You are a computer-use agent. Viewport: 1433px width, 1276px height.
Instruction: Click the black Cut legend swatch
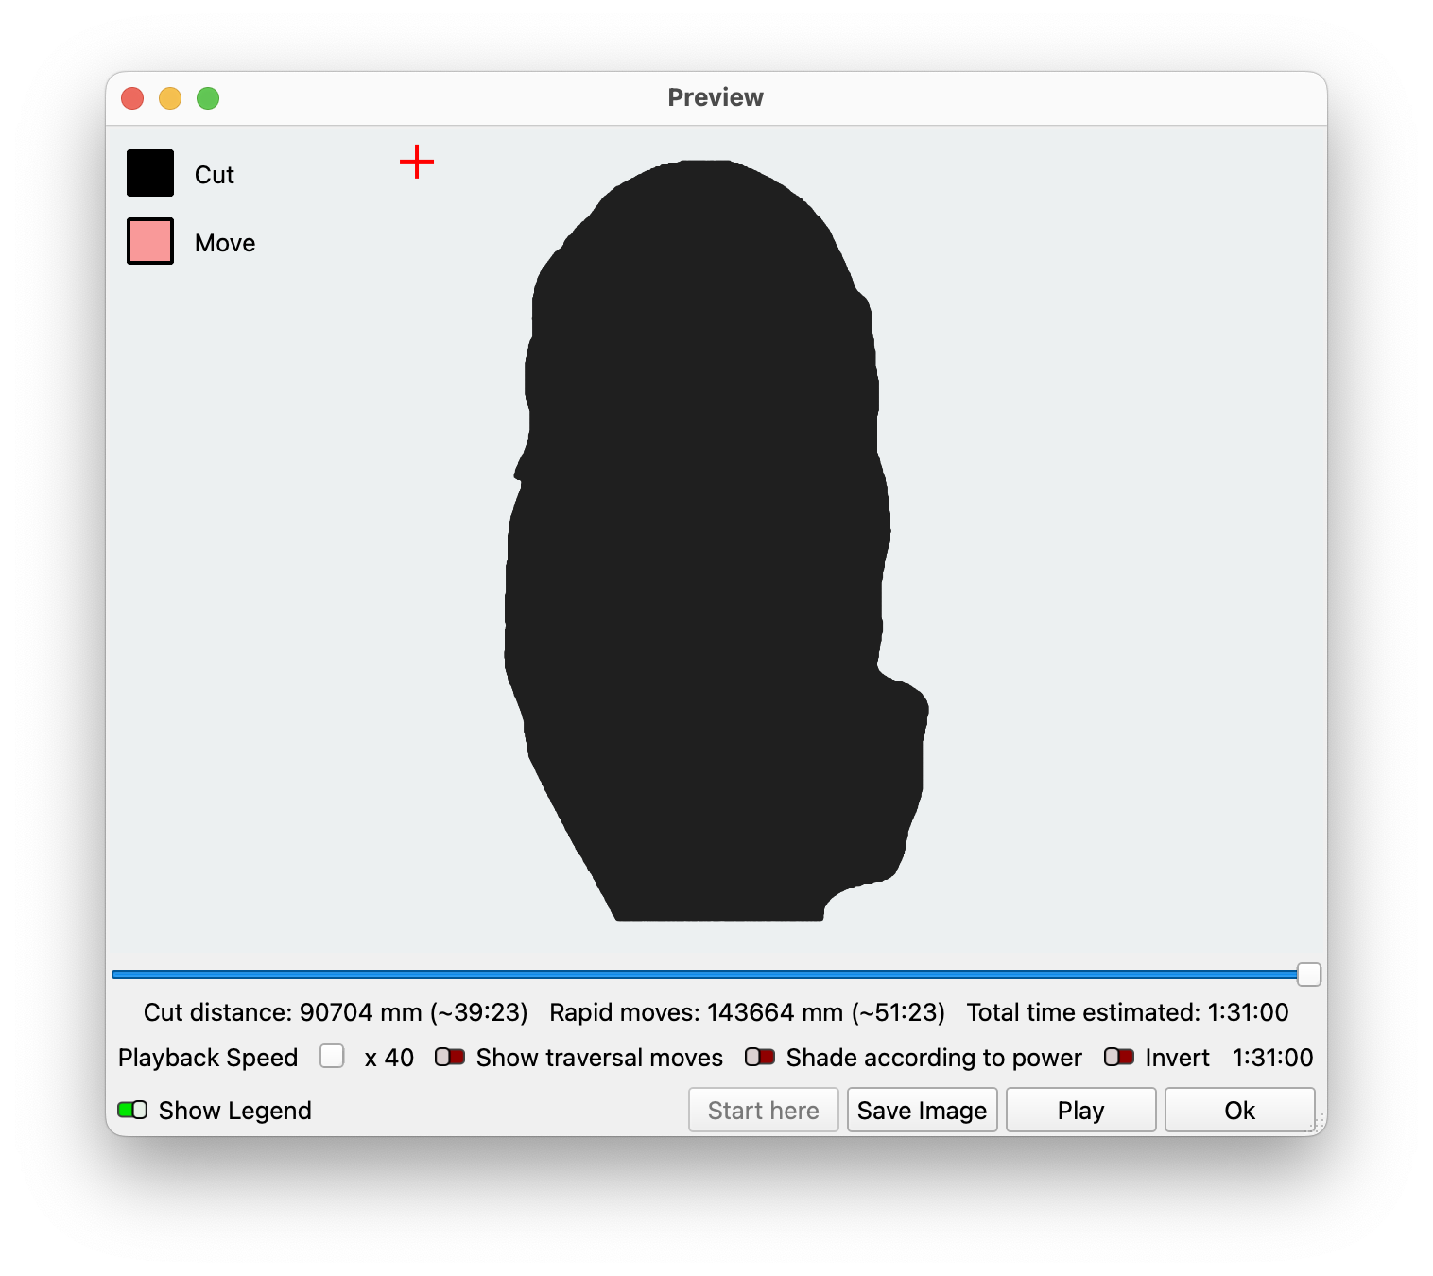(150, 173)
